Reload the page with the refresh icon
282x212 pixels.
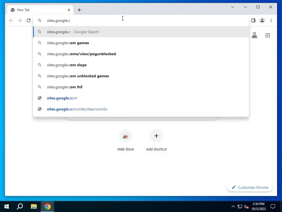pyautogui.click(x=29, y=20)
